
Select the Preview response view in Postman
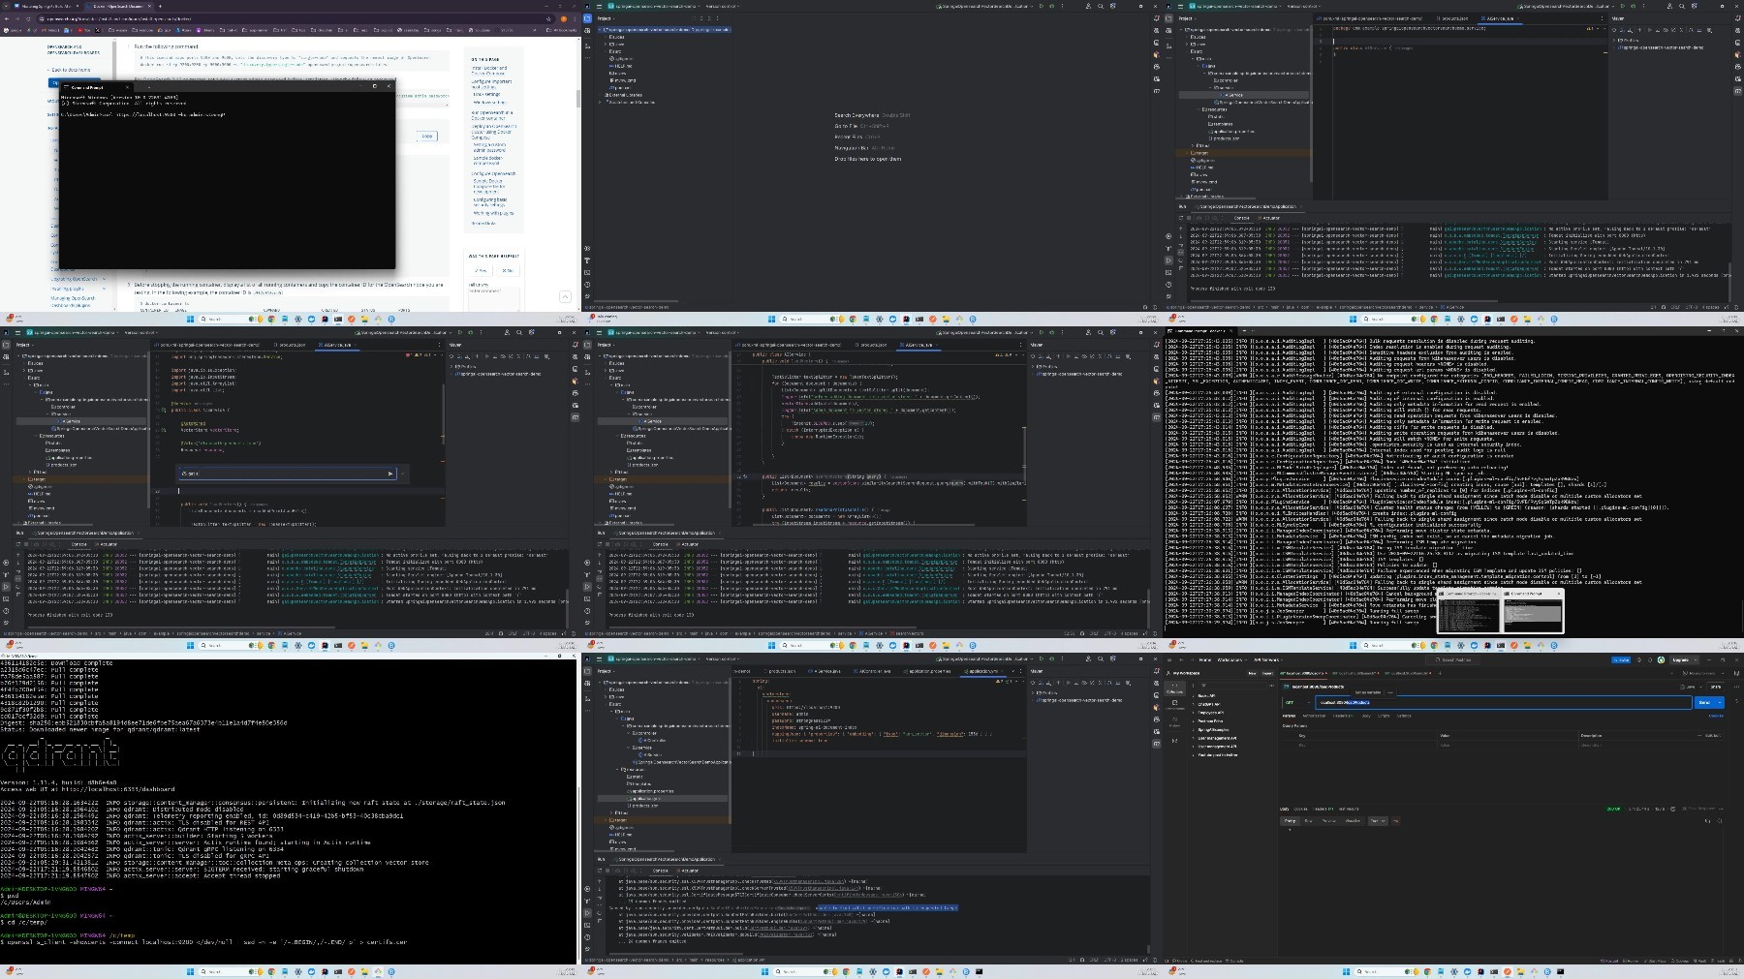click(1328, 821)
